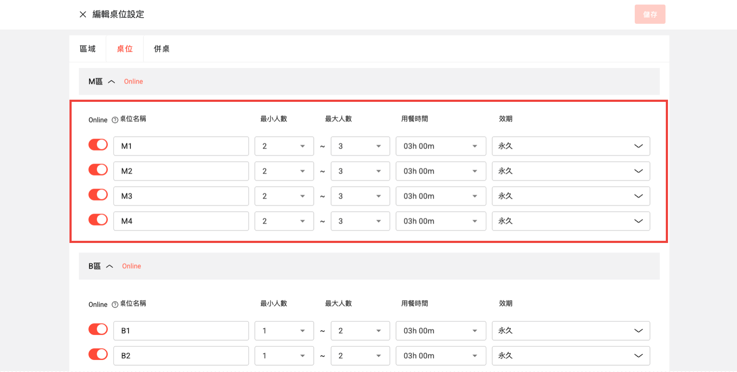Click the M2 table name field
Viewport: 737px width, 372px height.
point(181,171)
